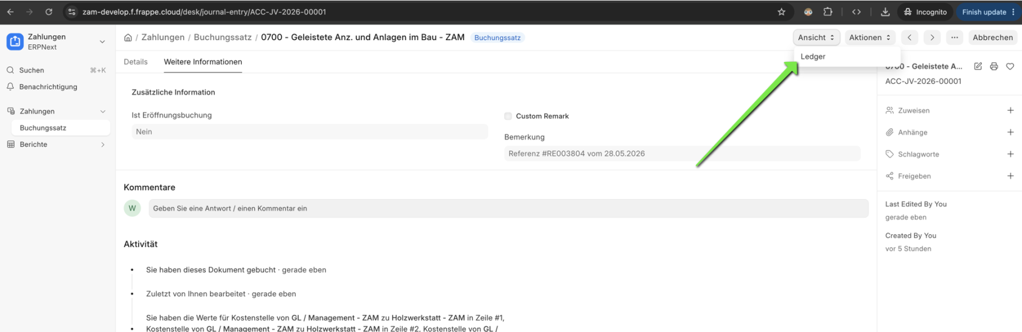Click the Aktivität heading
Screen dimensions: 1022x332
(x=141, y=244)
